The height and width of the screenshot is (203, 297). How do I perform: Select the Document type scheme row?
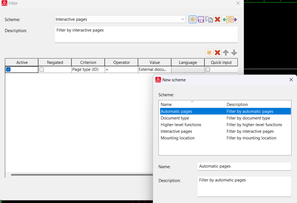coord(225,118)
